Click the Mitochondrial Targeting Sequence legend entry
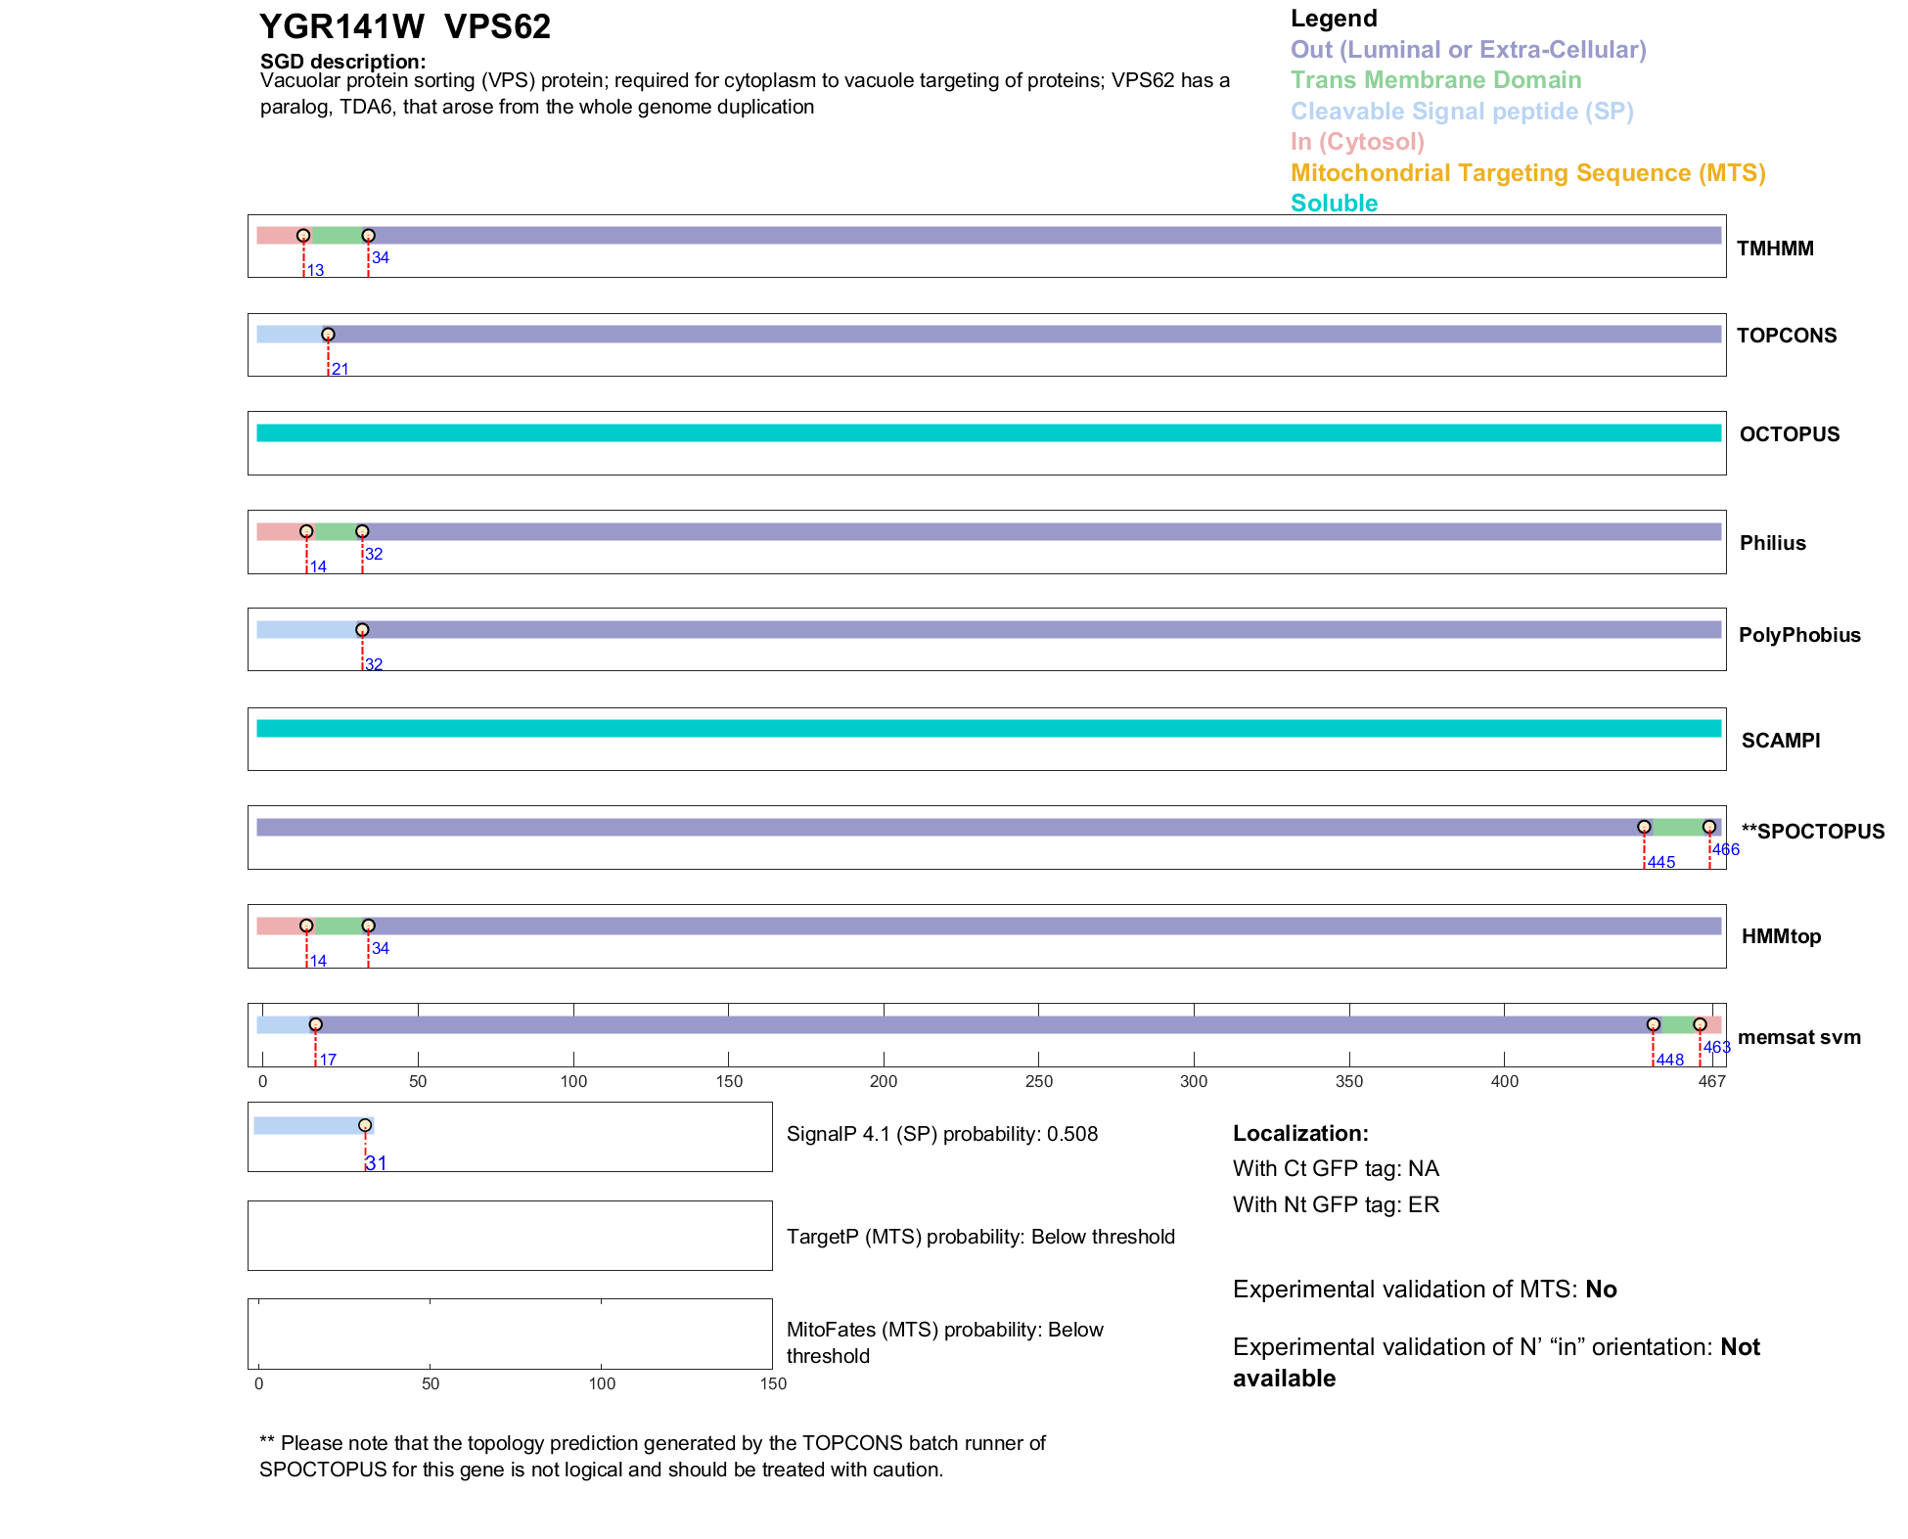The image size is (1908, 1539). click(1527, 173)
